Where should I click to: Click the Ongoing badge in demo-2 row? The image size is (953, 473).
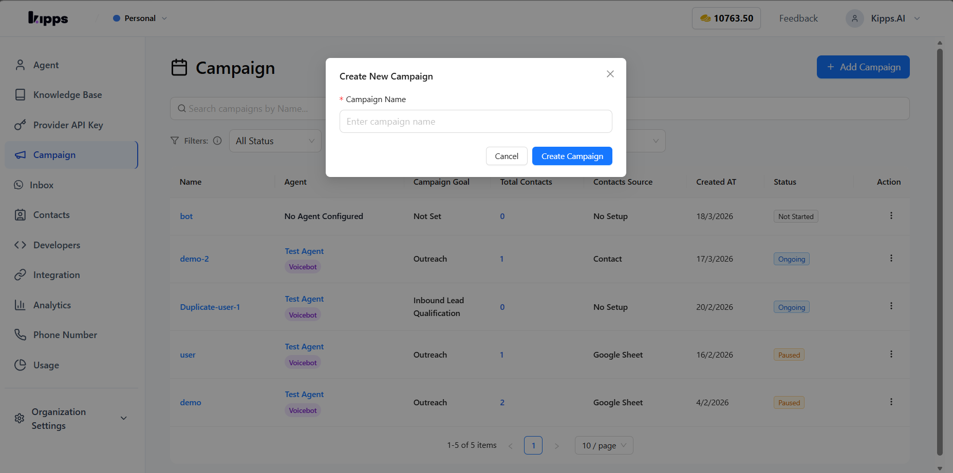pos(792,259)
